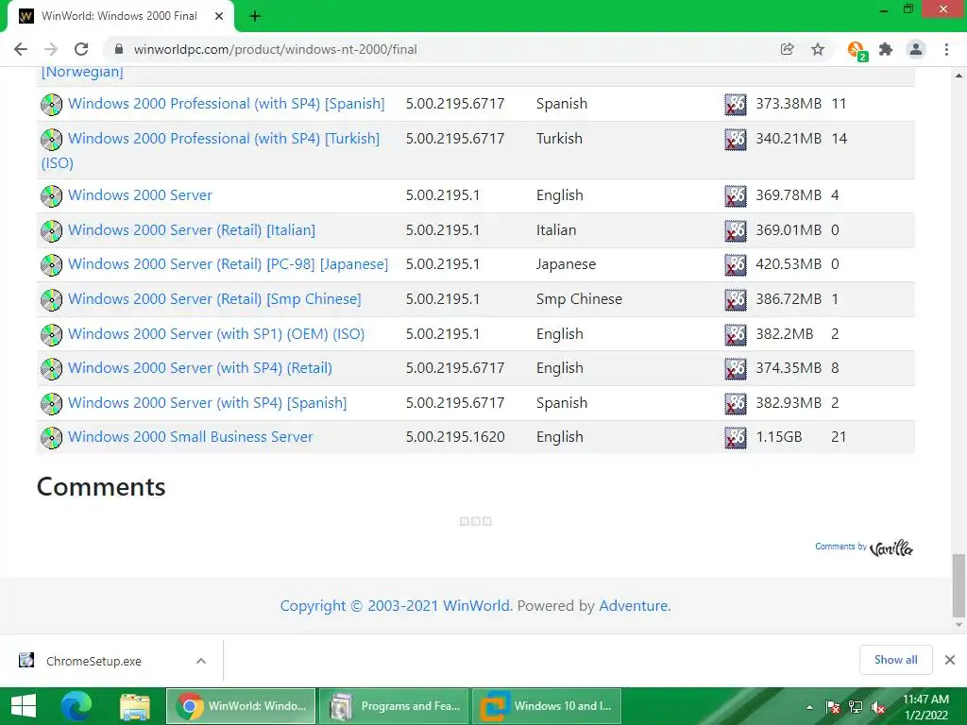Click the browser Back arrow
967x725 pixels.
[x=21, y=49]
